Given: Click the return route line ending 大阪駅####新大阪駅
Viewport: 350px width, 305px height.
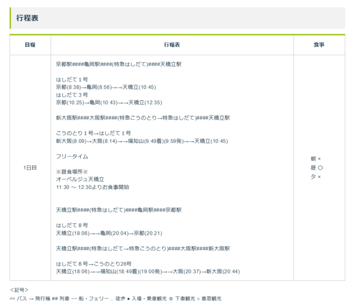Looking at the screenshot, I should pyautogui.click(x=143, y=249).
